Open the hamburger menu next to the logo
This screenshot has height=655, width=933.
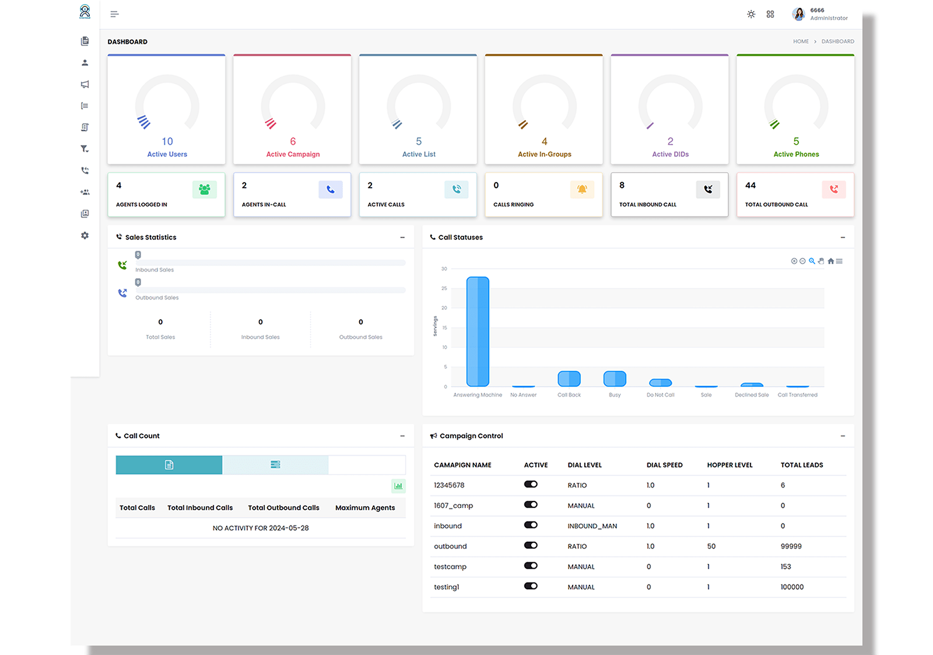point(114,13)
